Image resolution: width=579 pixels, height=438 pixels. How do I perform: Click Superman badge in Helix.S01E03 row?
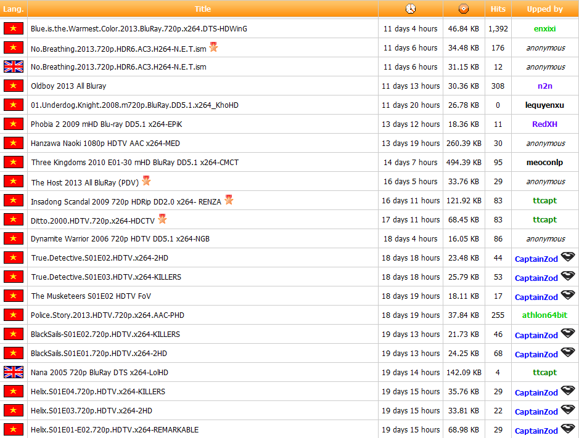[567, 410]
